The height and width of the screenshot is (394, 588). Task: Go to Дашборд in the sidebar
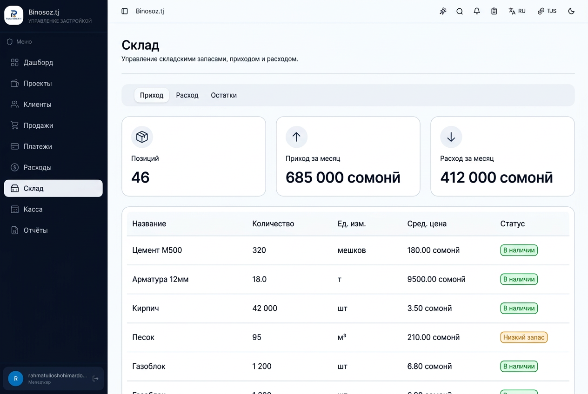53,62
